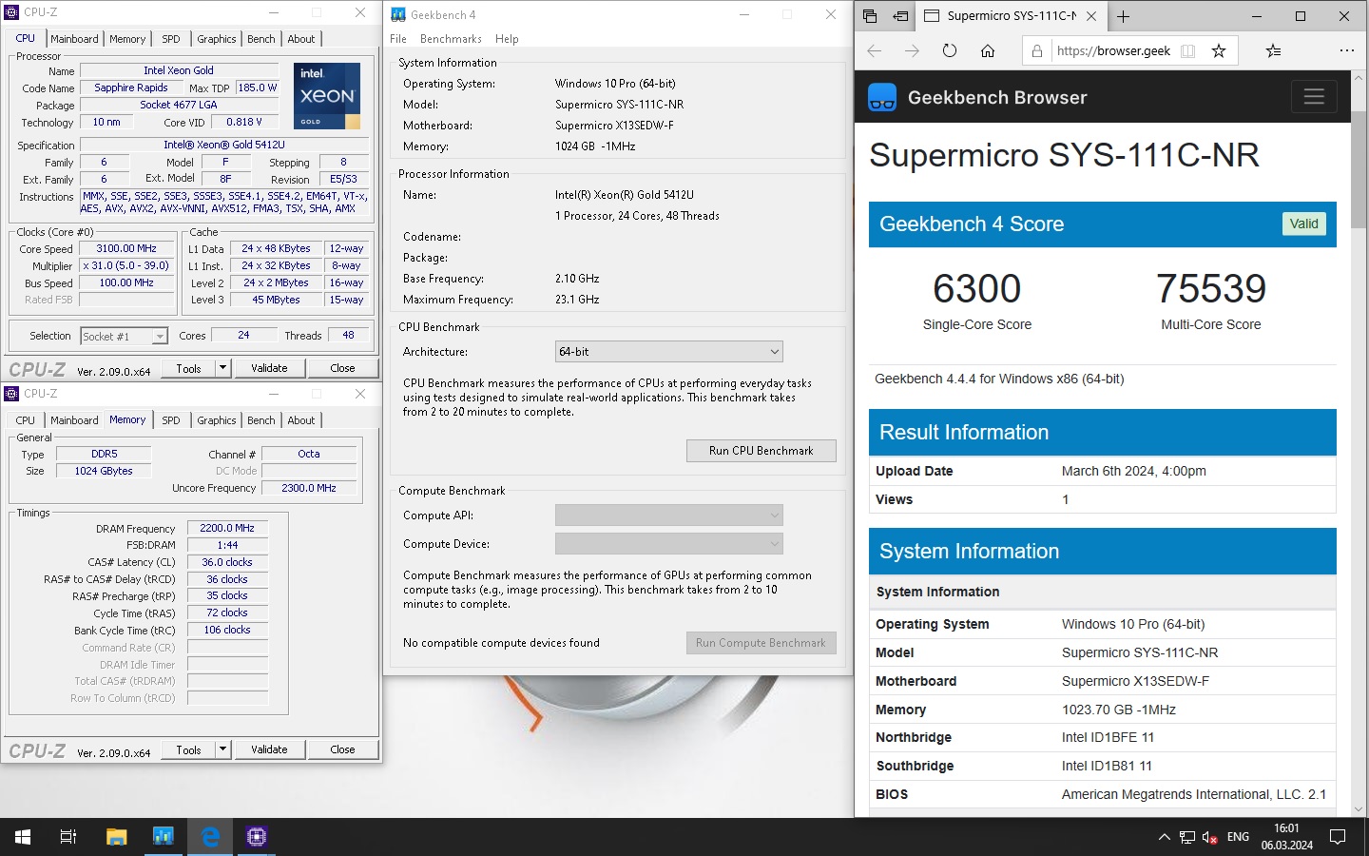1369x856 pixels.
Task: Click the Geekbench Browser logo icon
Action: click(x=882, y=97)
